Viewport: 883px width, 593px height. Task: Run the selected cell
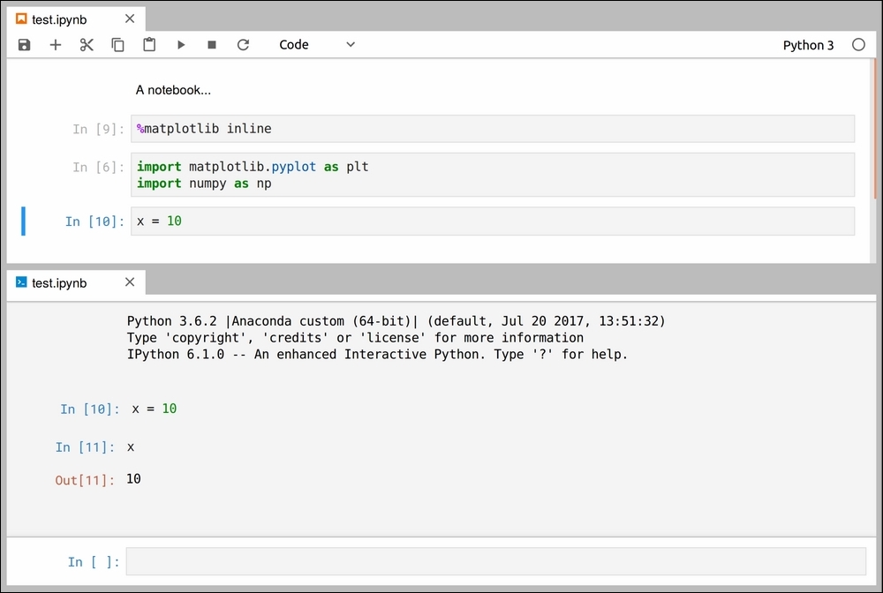point(181,45)
